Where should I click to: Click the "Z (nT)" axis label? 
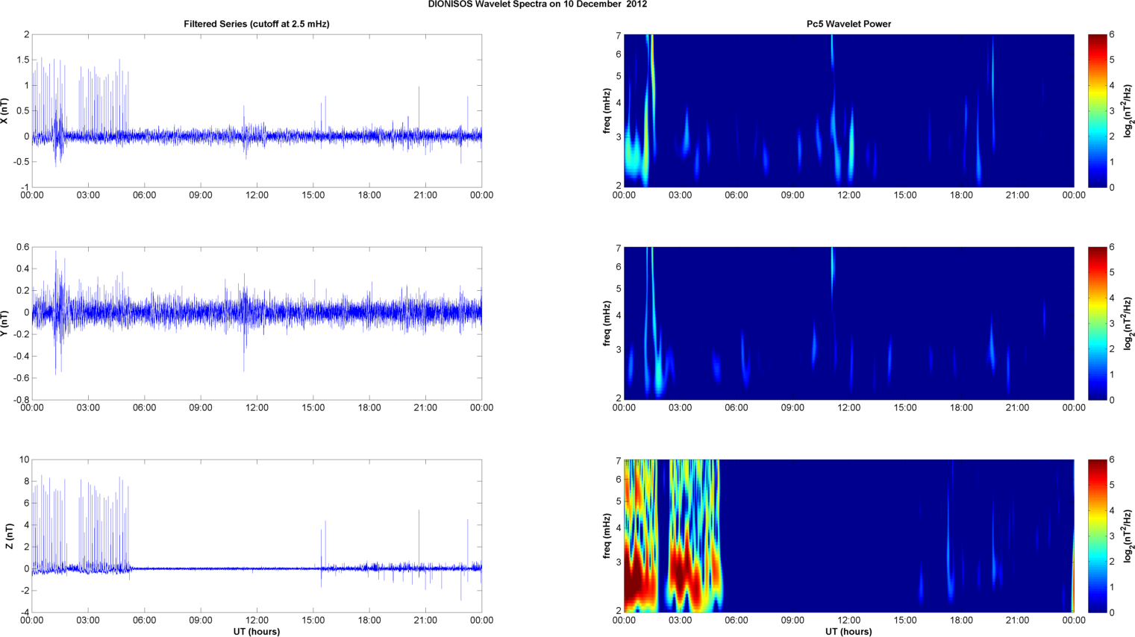[8, 536]
